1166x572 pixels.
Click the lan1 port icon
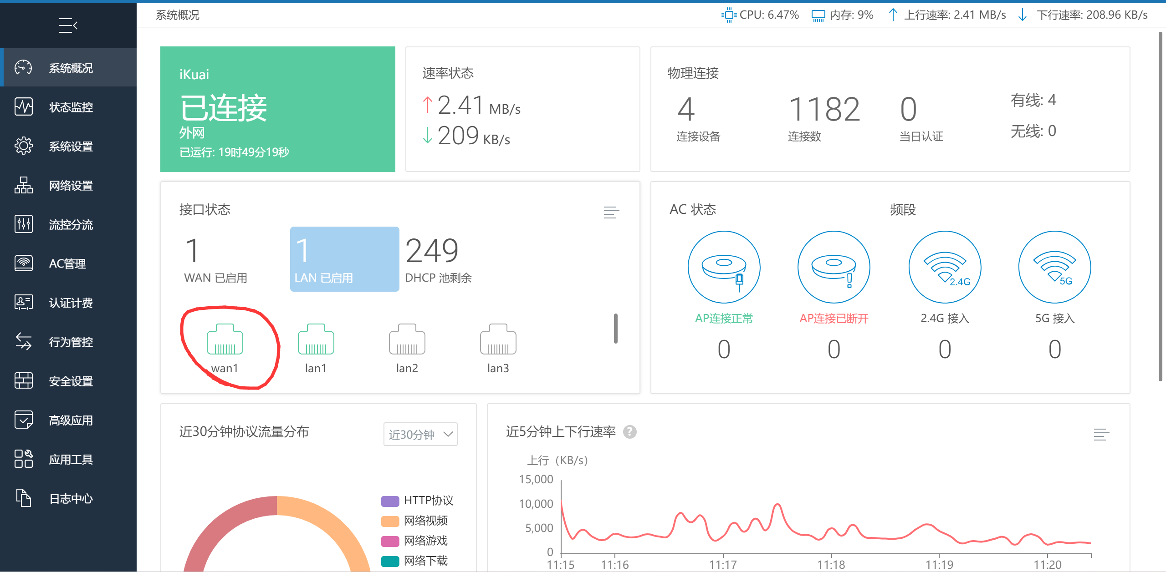316,339
